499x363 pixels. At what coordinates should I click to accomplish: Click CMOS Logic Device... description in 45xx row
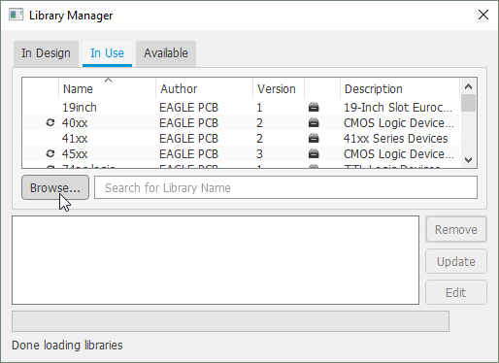click(399, 153)
